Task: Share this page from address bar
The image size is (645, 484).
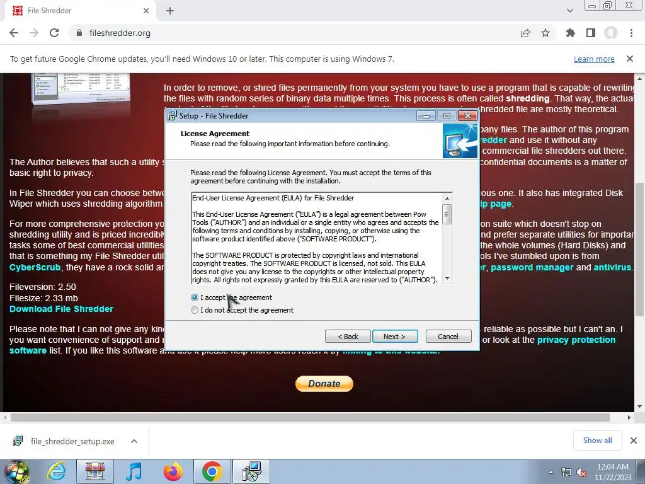Action: [525, 33]
